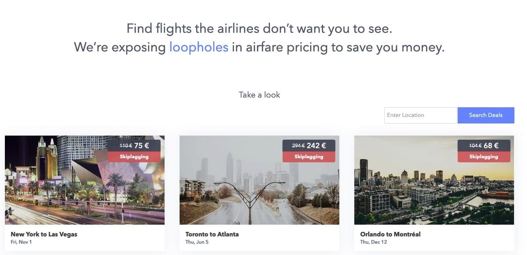Click the Skiplagging tag on the Orlando deal
This screenshot has height=255, width=527.
pyautogui.click(x=484, y=156)
